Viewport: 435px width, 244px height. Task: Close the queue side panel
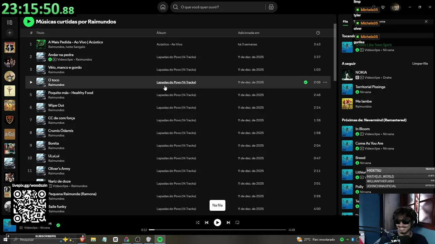pyautogui.click(x=426, y=22)
